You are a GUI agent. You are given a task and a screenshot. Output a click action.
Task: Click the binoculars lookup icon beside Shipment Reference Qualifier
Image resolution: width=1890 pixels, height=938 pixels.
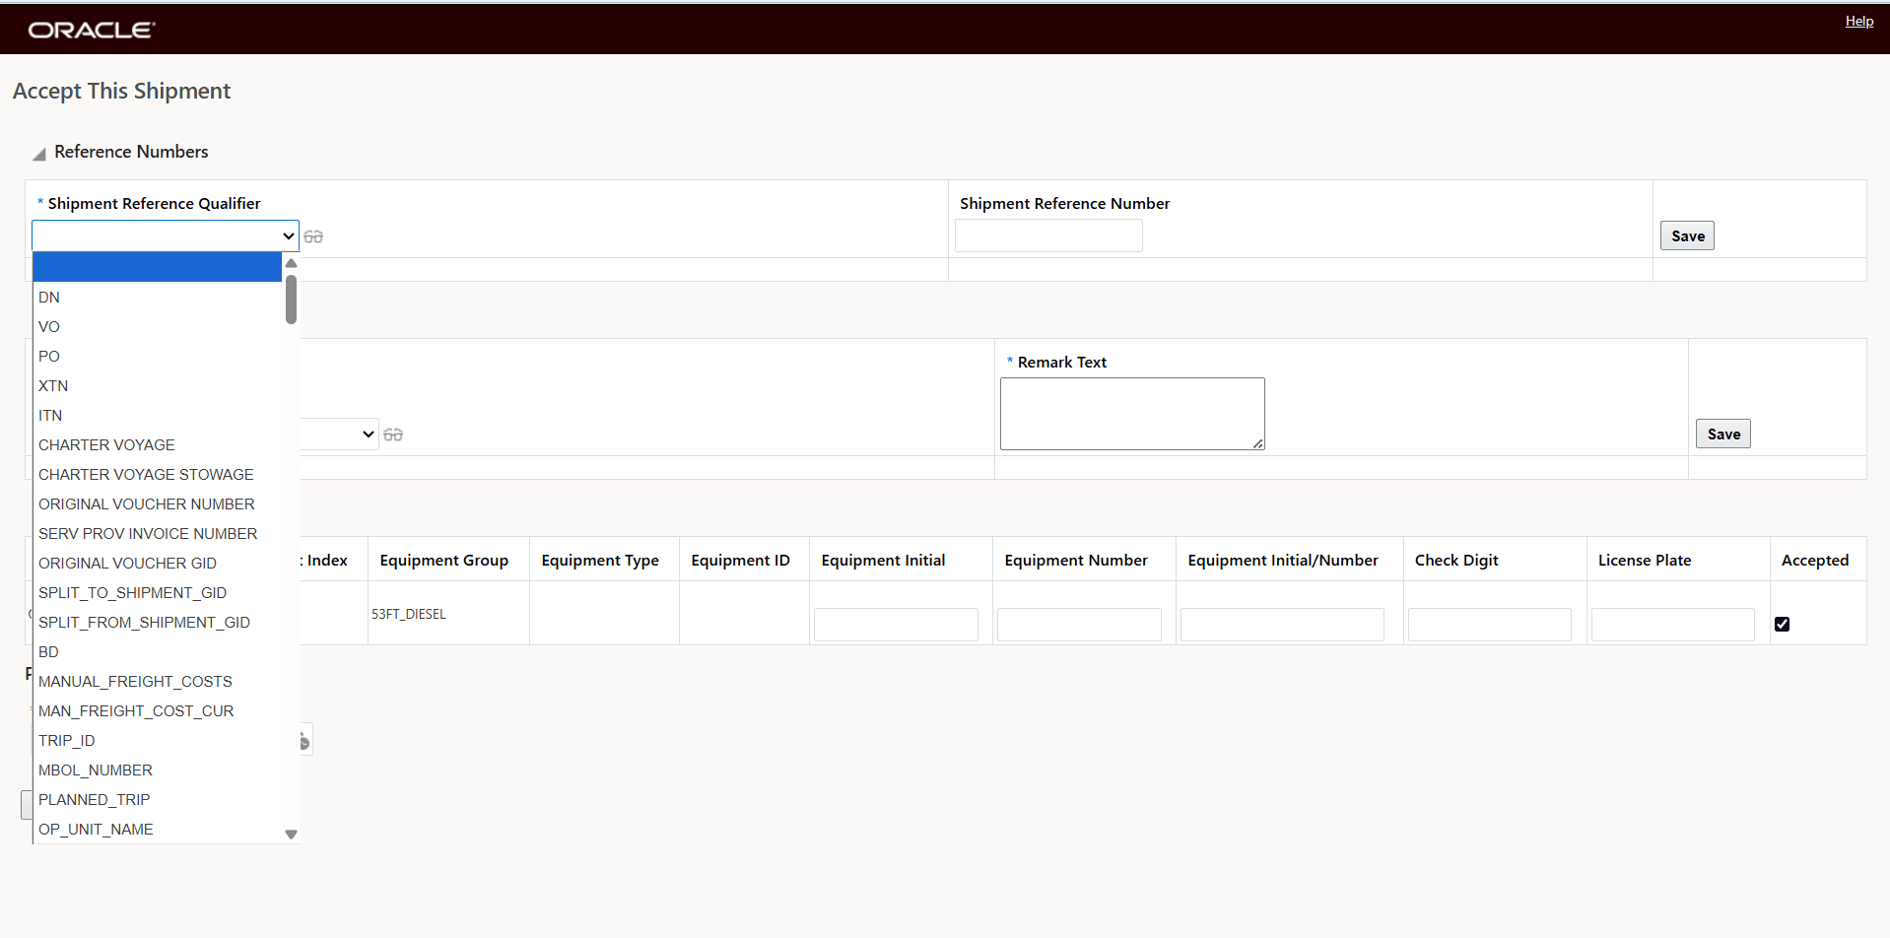[313, 235]
